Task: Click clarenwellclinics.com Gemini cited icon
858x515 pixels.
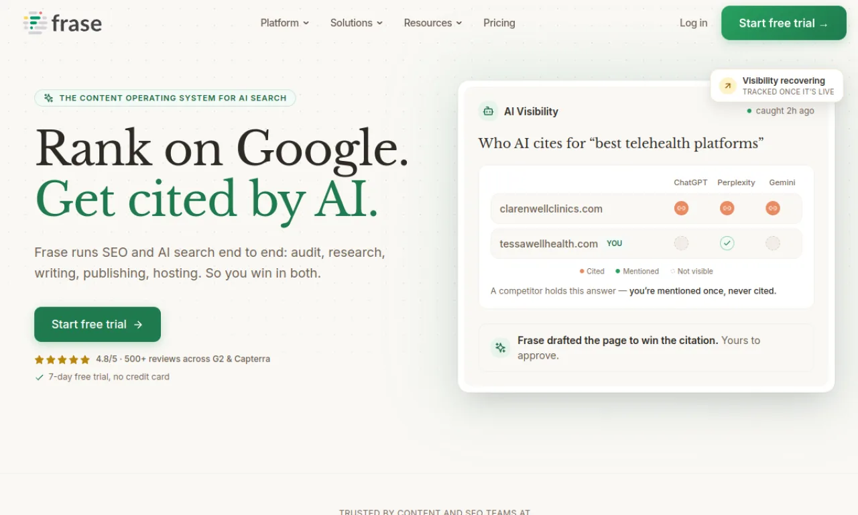Action: [x=773, y=209]
